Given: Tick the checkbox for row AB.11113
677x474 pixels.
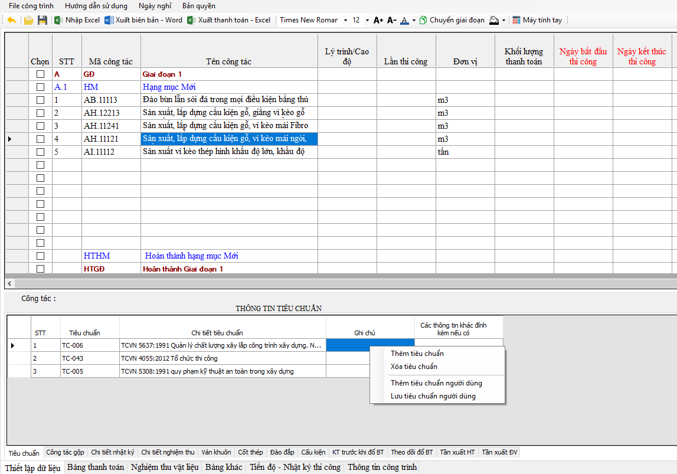Looking at the screenshot, I should [40, 100].
